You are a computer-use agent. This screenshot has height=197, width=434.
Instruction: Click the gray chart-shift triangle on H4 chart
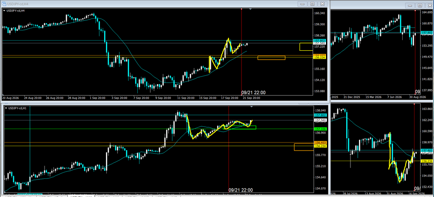[x=250, y=9]
